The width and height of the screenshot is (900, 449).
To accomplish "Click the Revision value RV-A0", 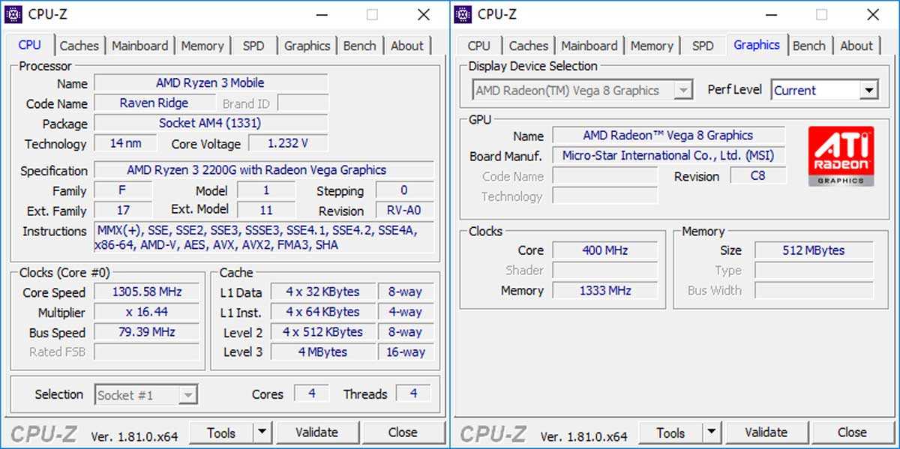I will (x=404, y=211).
